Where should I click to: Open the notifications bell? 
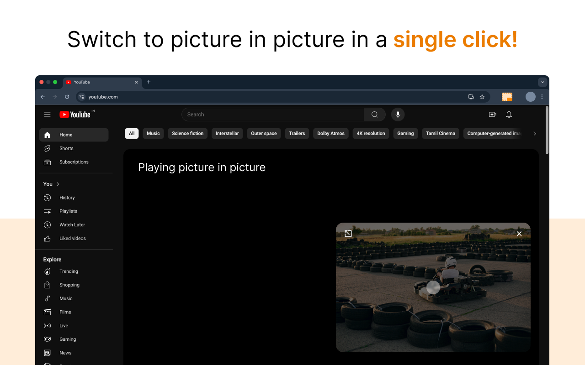509,115
